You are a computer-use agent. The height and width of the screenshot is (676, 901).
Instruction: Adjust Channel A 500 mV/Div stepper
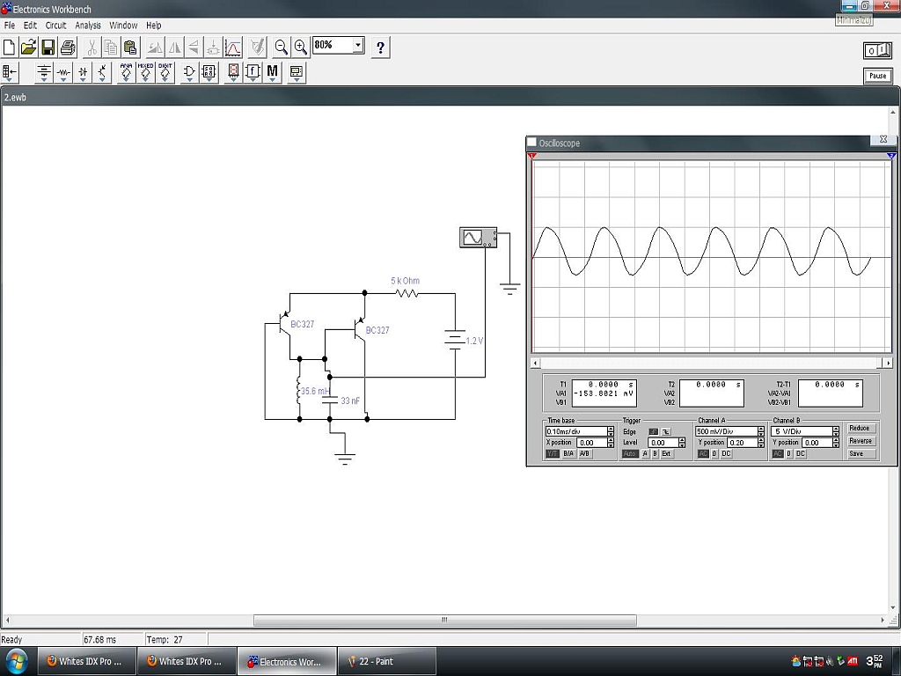point(761,431)
